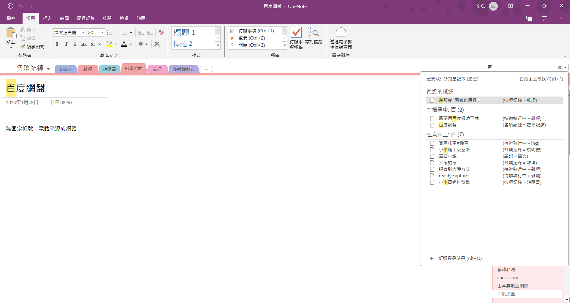Image resolution: width=570 pixels, height=303 pixels.
Task: Switch to the 繪圖 ribbon tab
Action: coord(64,18)
